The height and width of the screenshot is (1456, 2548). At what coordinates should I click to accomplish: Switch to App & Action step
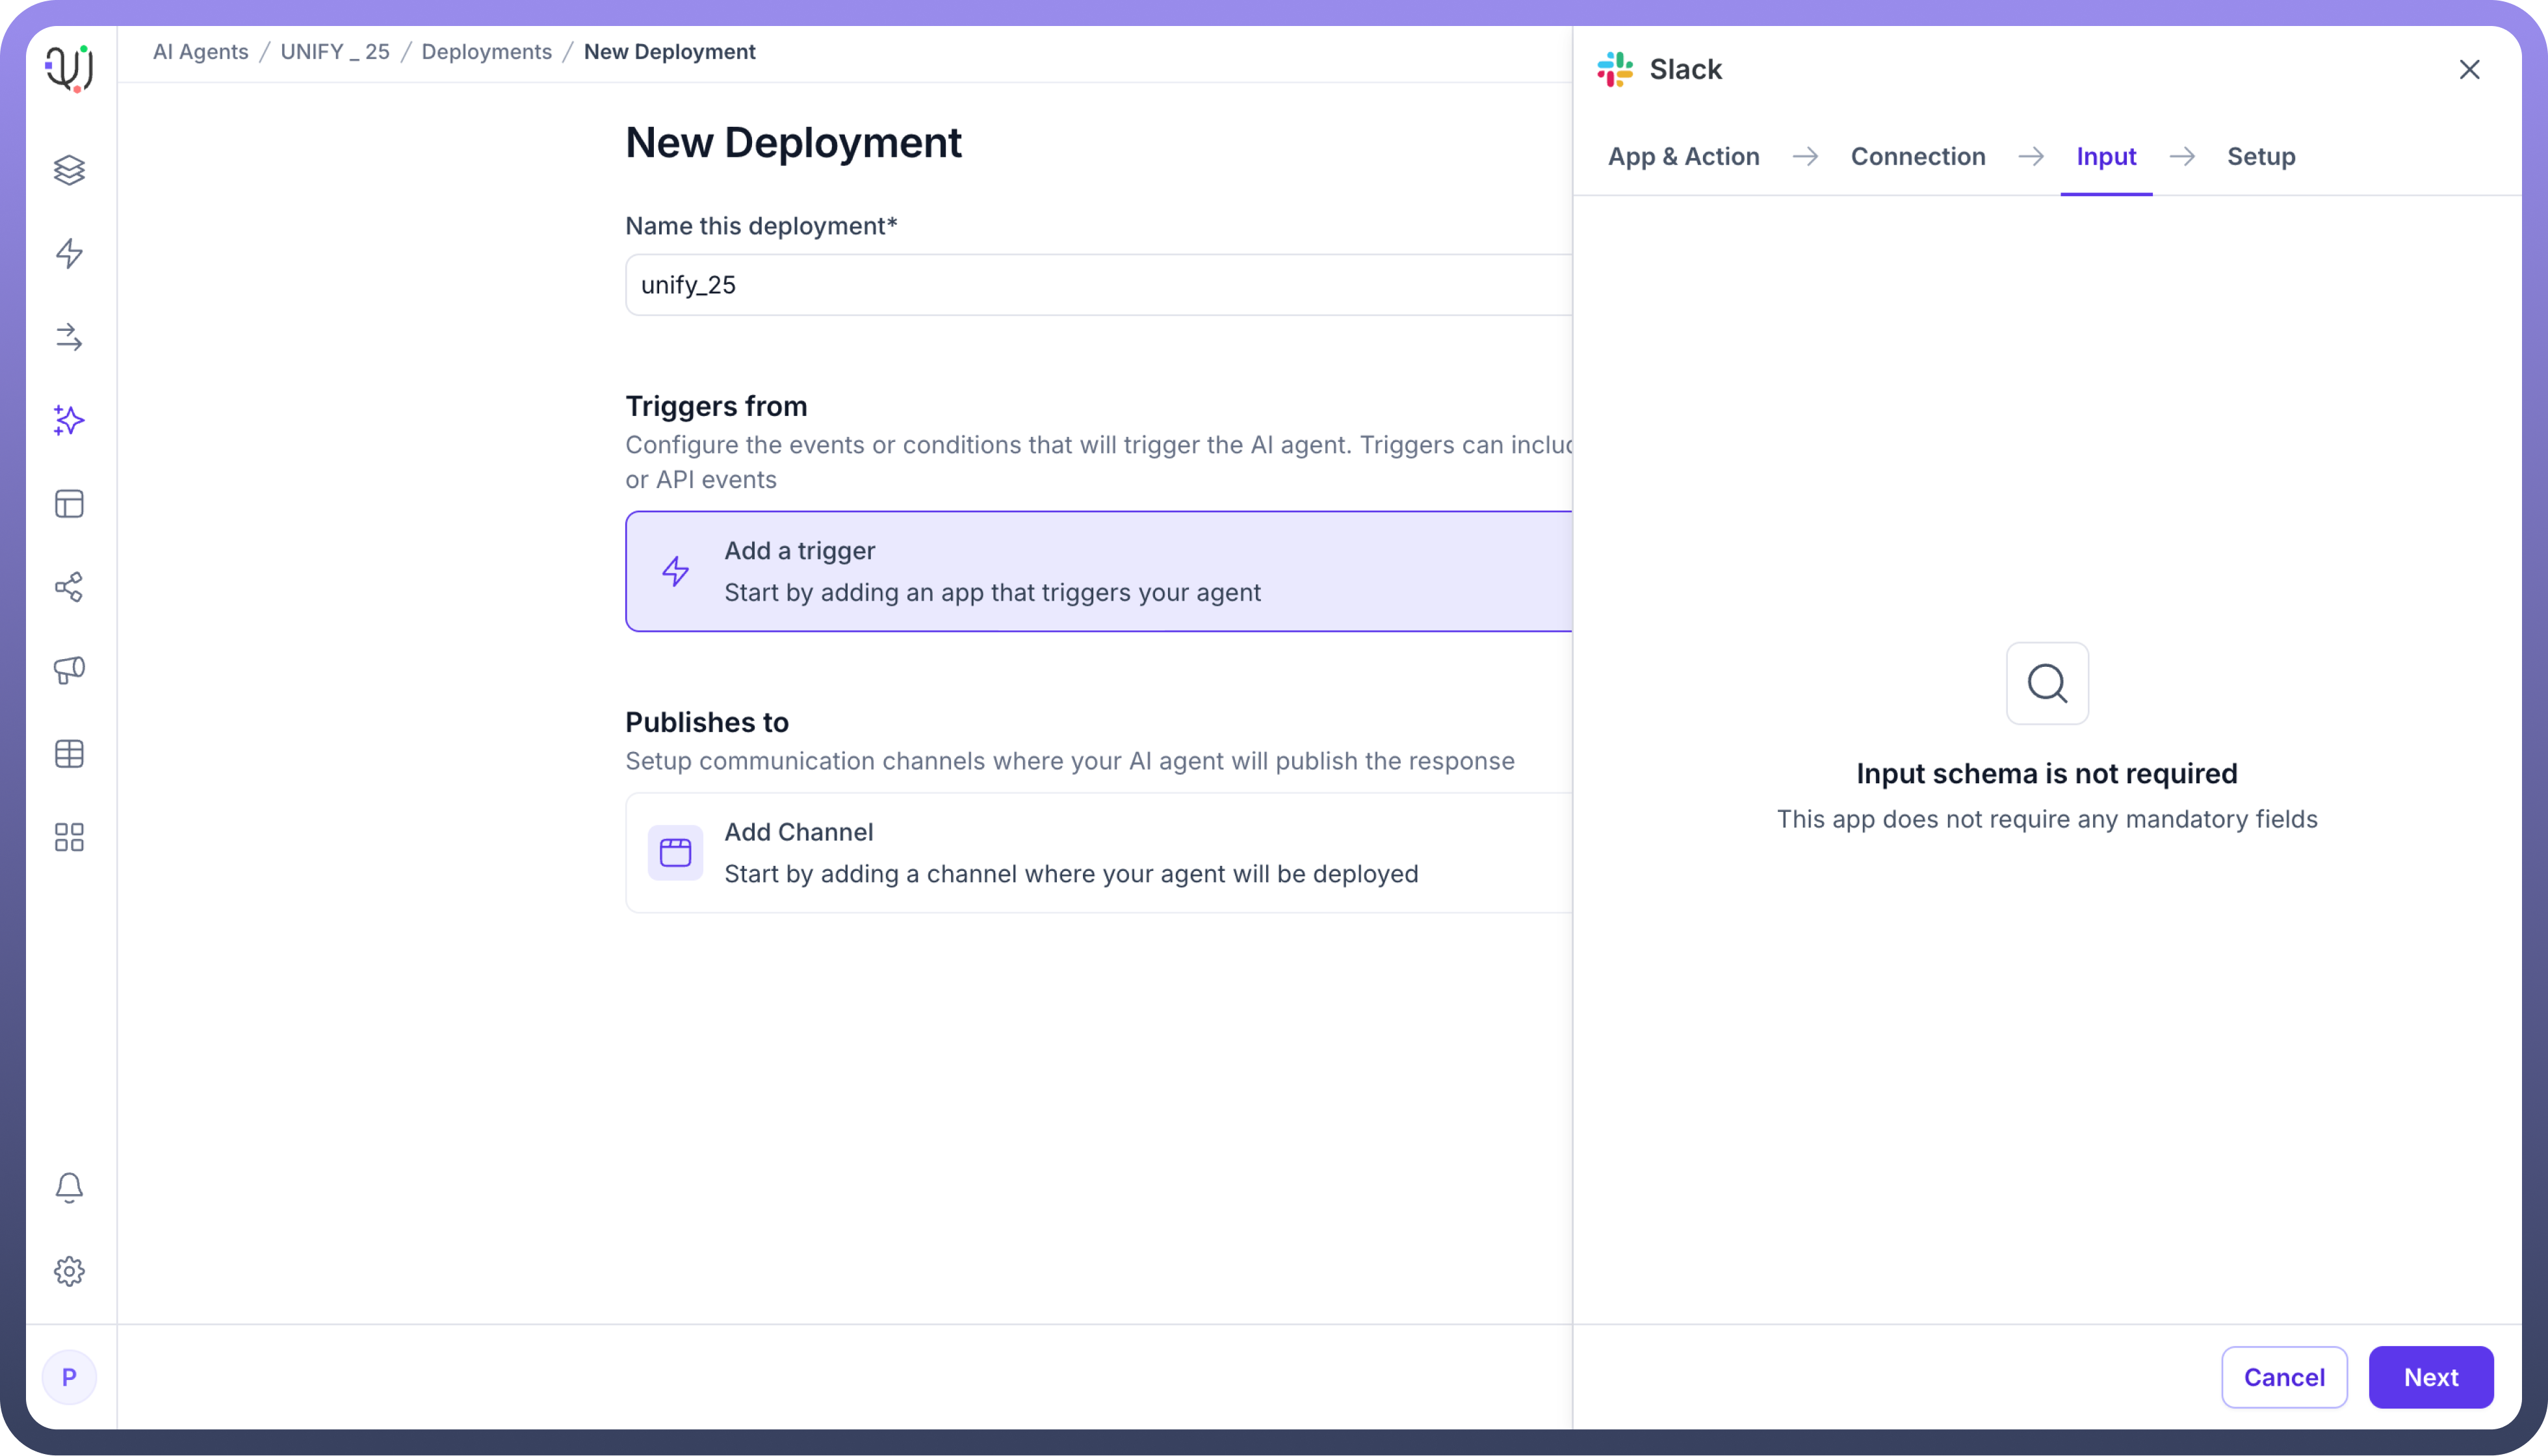click(x=1683, y=157)
